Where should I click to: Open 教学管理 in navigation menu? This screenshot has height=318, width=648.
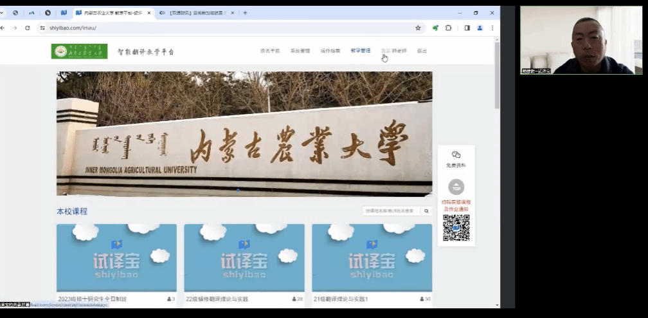click(361, 50)
